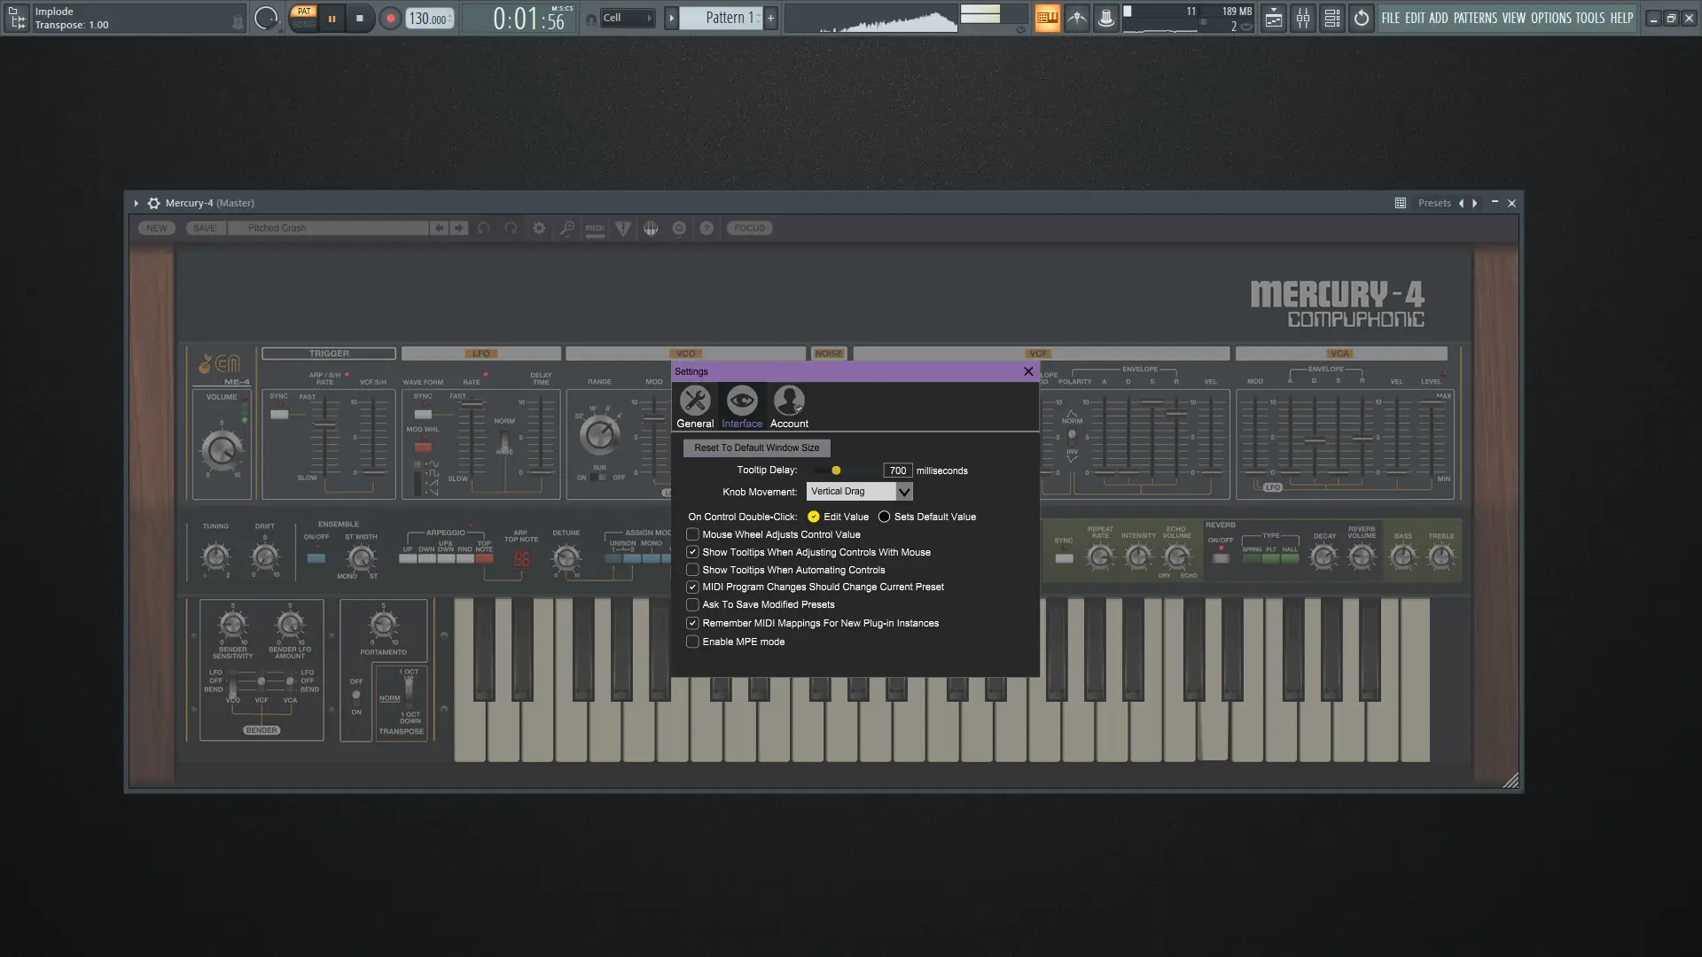Image resolution: width=1702 pixels, height=957 pixels.
Task: Open the Knob Movement dropdown
Action: [x=903, y=492]
